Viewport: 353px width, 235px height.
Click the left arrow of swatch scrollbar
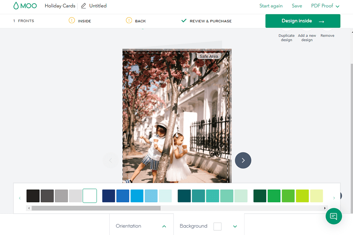click(29, 208)
